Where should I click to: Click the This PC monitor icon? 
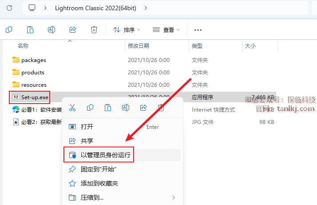[32, 8]
